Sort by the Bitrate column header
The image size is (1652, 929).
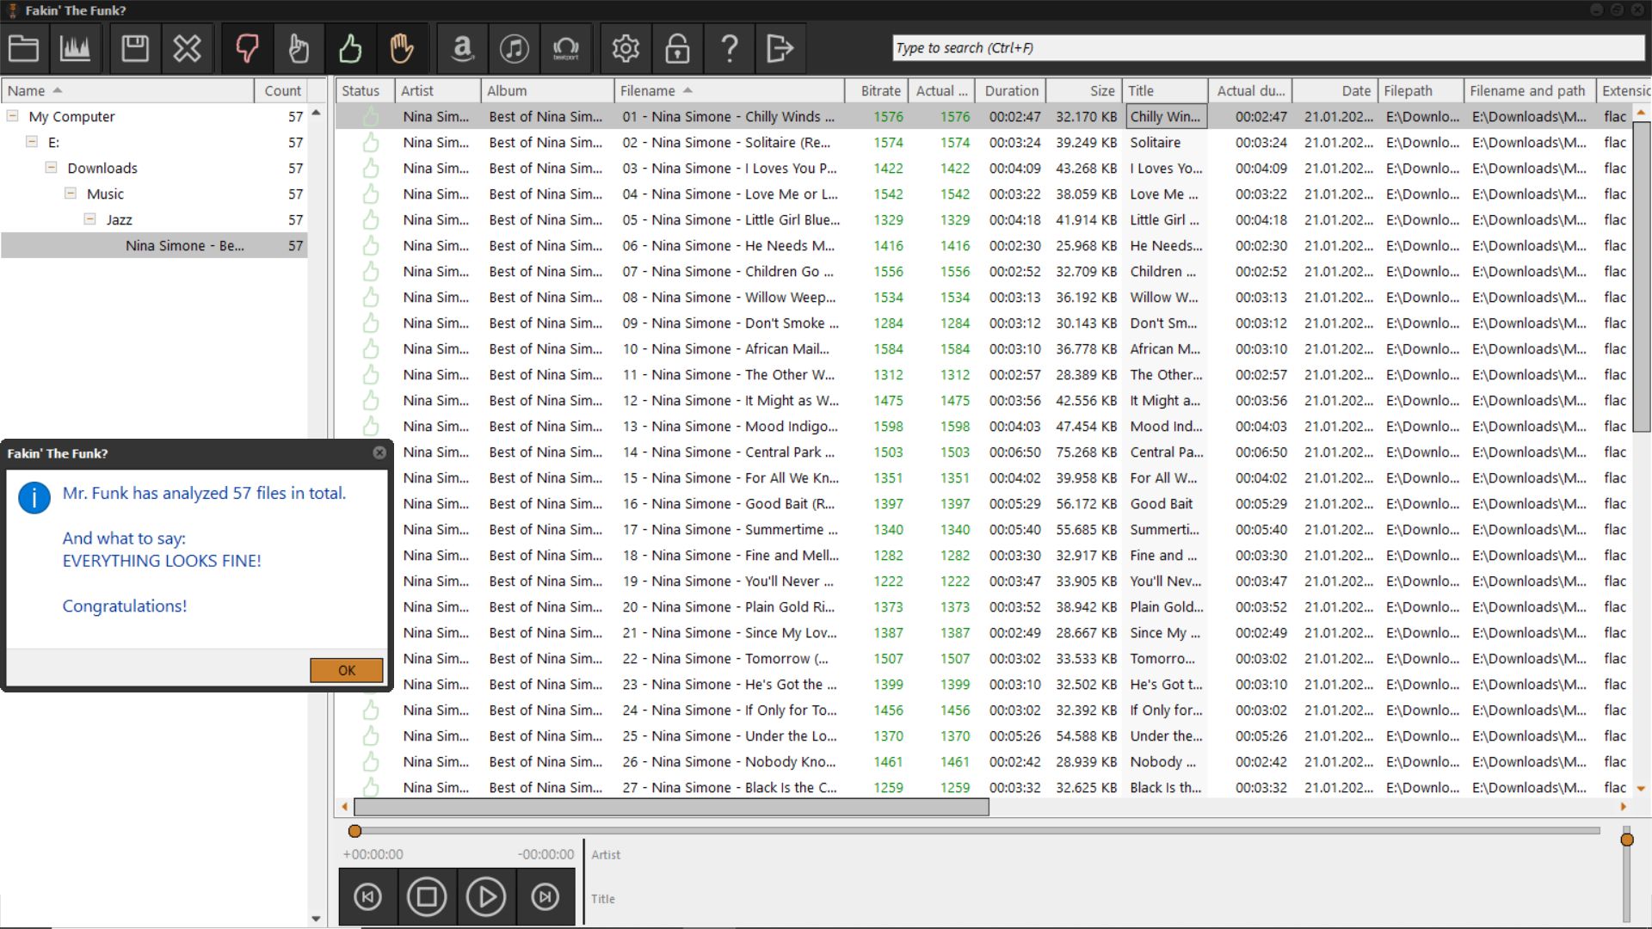coord(880,90)
